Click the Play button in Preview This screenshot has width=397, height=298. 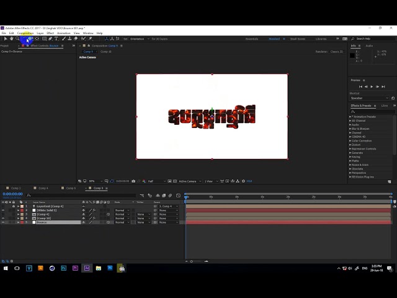372,87
